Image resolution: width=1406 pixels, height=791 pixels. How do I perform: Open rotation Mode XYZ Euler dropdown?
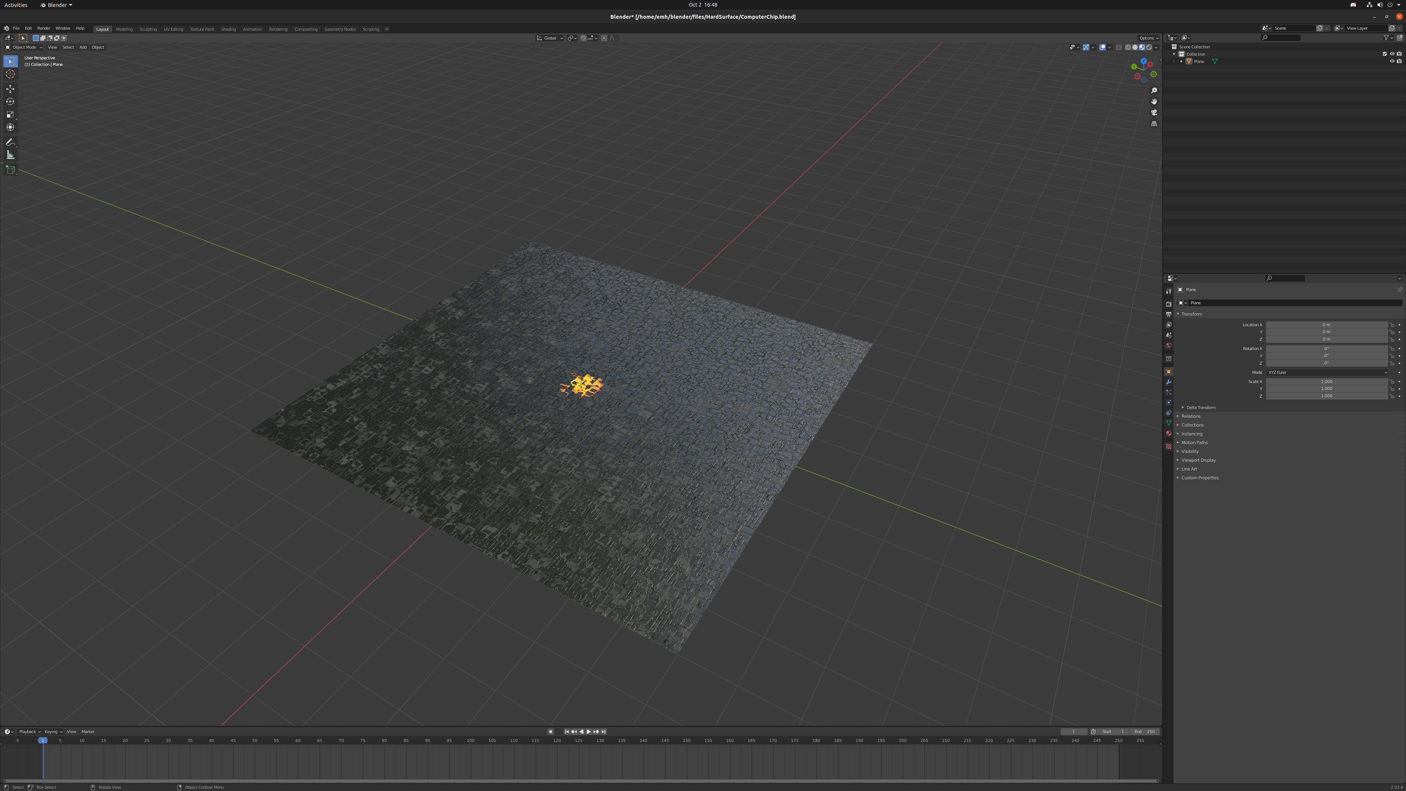point(1327,372)
